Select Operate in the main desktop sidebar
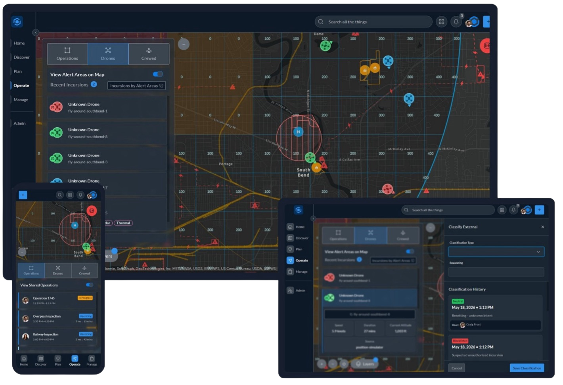 [21, 86]
